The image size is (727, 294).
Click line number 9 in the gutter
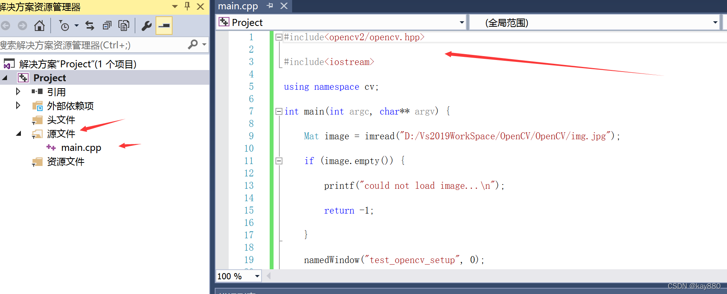point(251,136)
